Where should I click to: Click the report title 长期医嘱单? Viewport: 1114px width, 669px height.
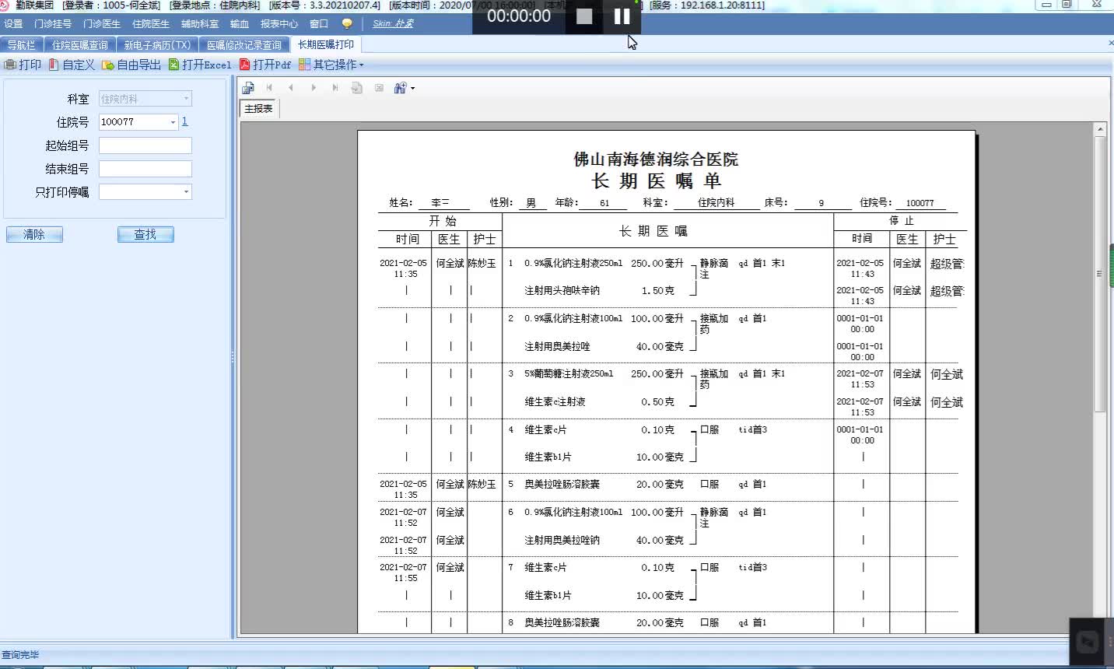(x=657, y=181)
